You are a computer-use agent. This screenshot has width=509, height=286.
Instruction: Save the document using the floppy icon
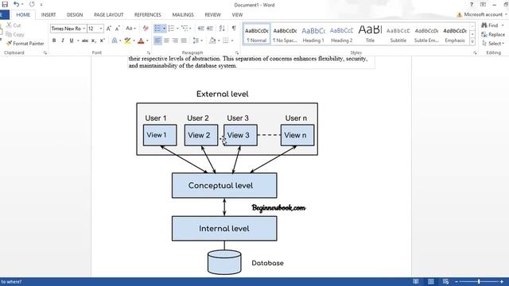pos(5,4)
